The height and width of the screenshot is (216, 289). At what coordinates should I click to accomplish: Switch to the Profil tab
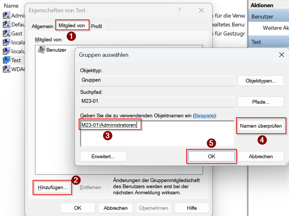pos(97,26)
